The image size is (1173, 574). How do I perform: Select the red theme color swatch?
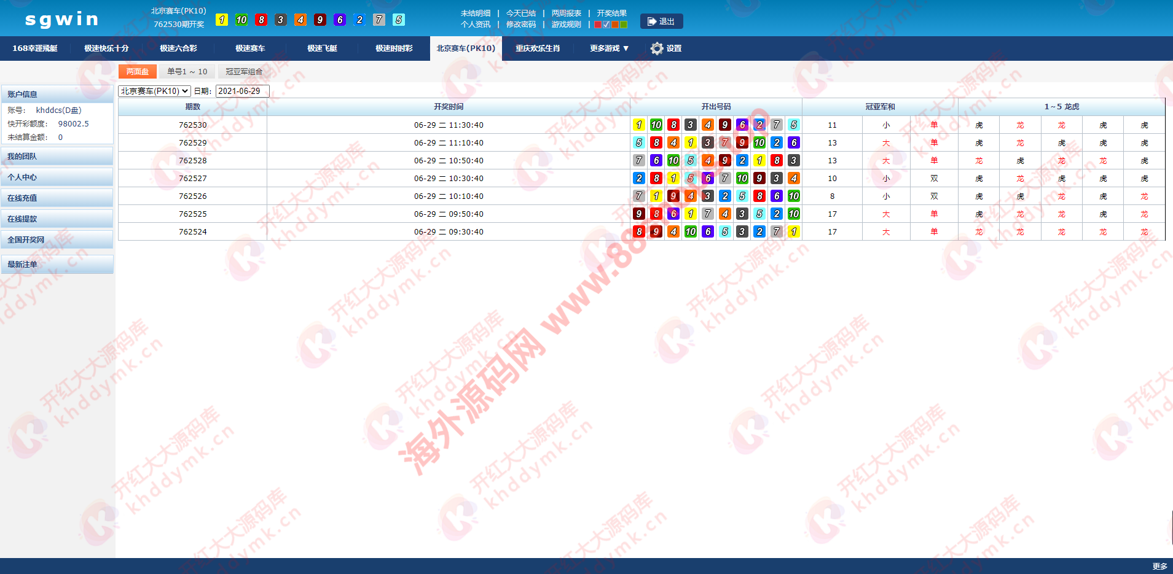click(598, 25)
